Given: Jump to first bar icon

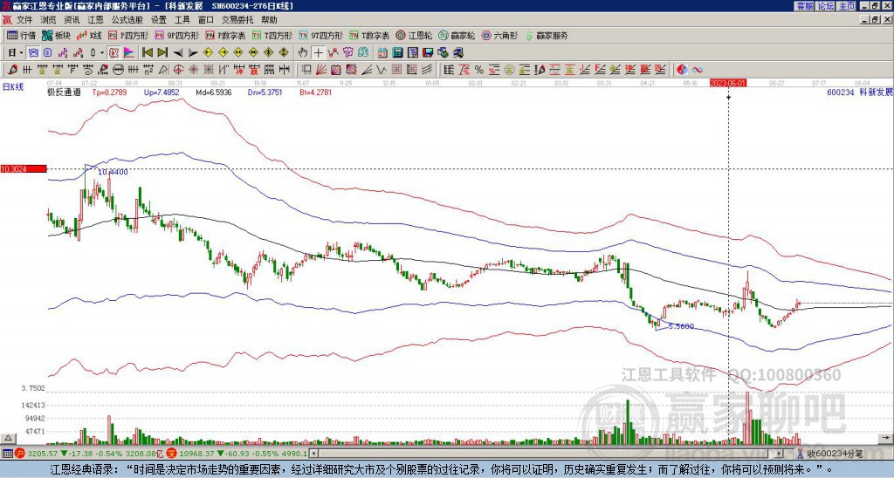Looking at the screenshot, I should 147,53.
